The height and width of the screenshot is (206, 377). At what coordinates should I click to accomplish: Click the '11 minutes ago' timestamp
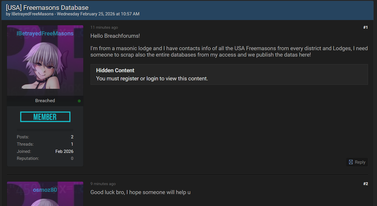click(104, 27)
